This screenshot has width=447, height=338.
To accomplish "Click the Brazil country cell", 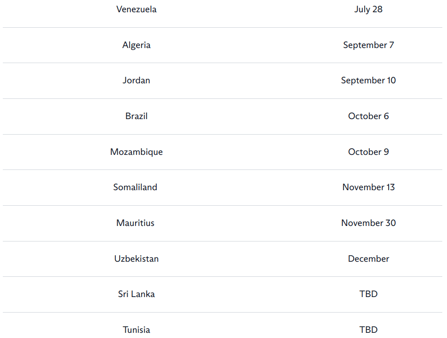I will tap(137, 116).
